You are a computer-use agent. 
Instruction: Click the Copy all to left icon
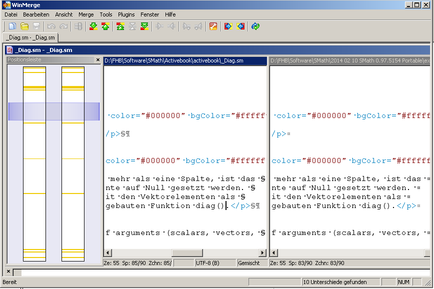point(240,26)
